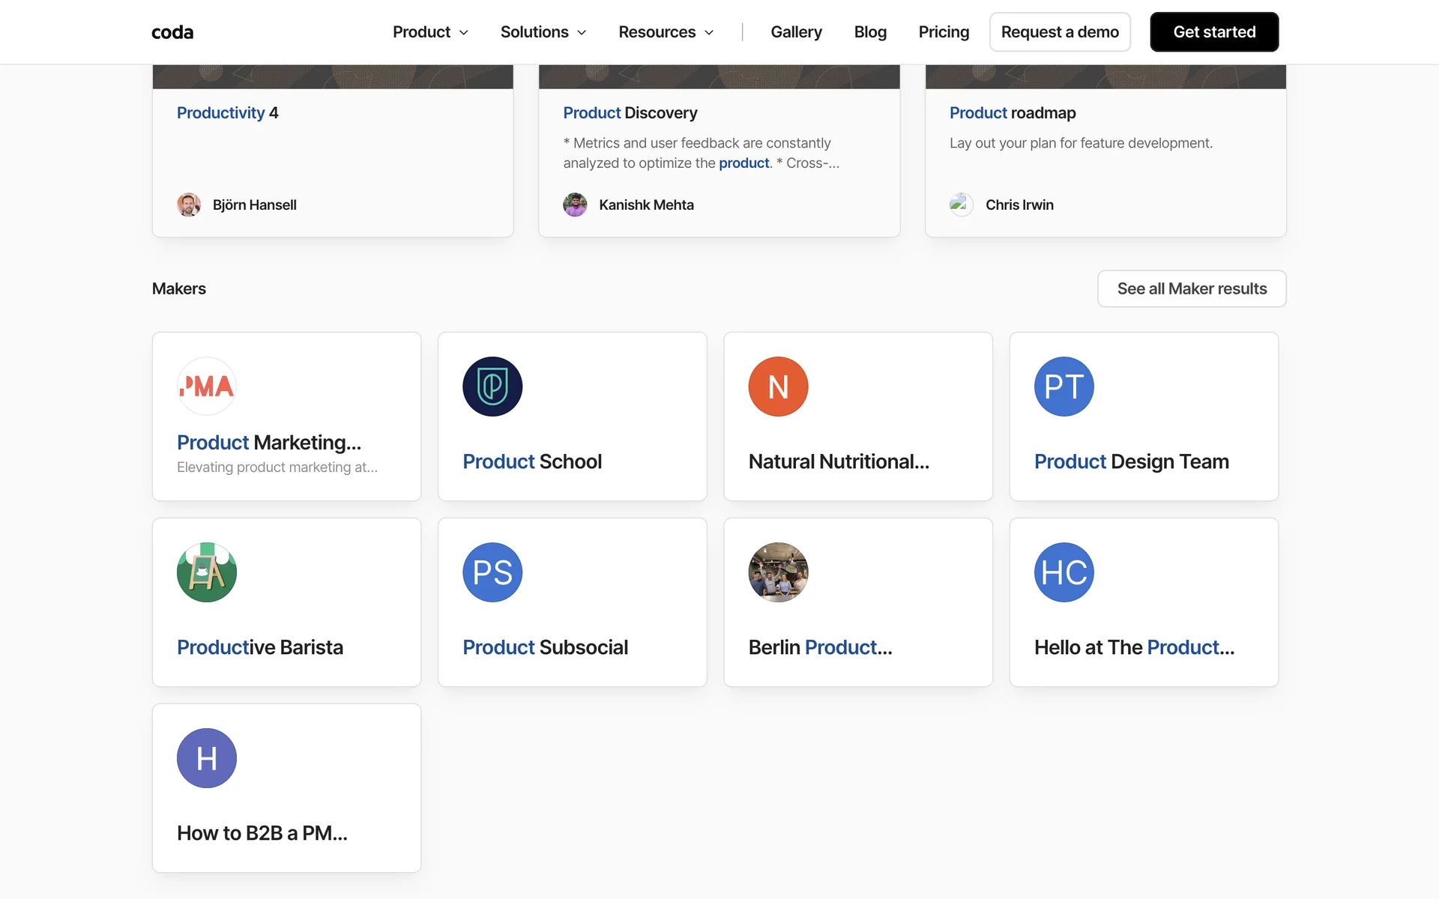Click Björn Hansell's profile picture
This screenshot has width=1439, height=899.
tap(189, 205)
